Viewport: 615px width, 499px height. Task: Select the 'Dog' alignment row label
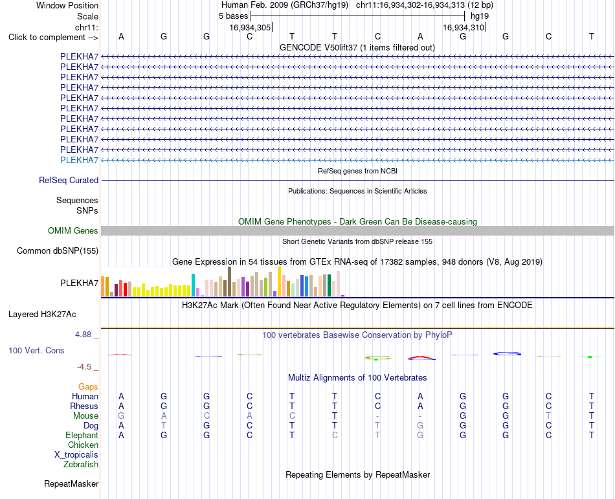click(91, 426)
